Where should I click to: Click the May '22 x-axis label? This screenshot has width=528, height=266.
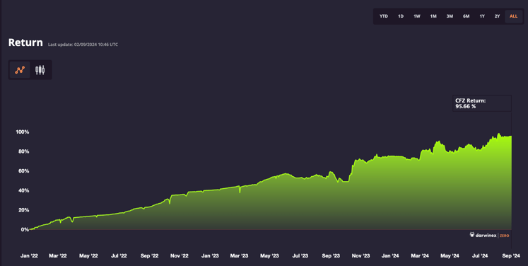(x=88, y=256)
